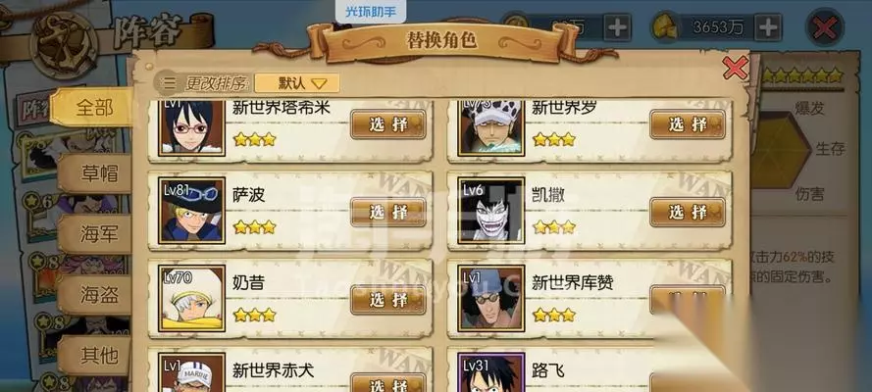Switch to the 草帽 tab
The image size is (872, 392).
96,173
